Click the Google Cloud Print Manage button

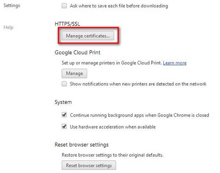[74, 74]
